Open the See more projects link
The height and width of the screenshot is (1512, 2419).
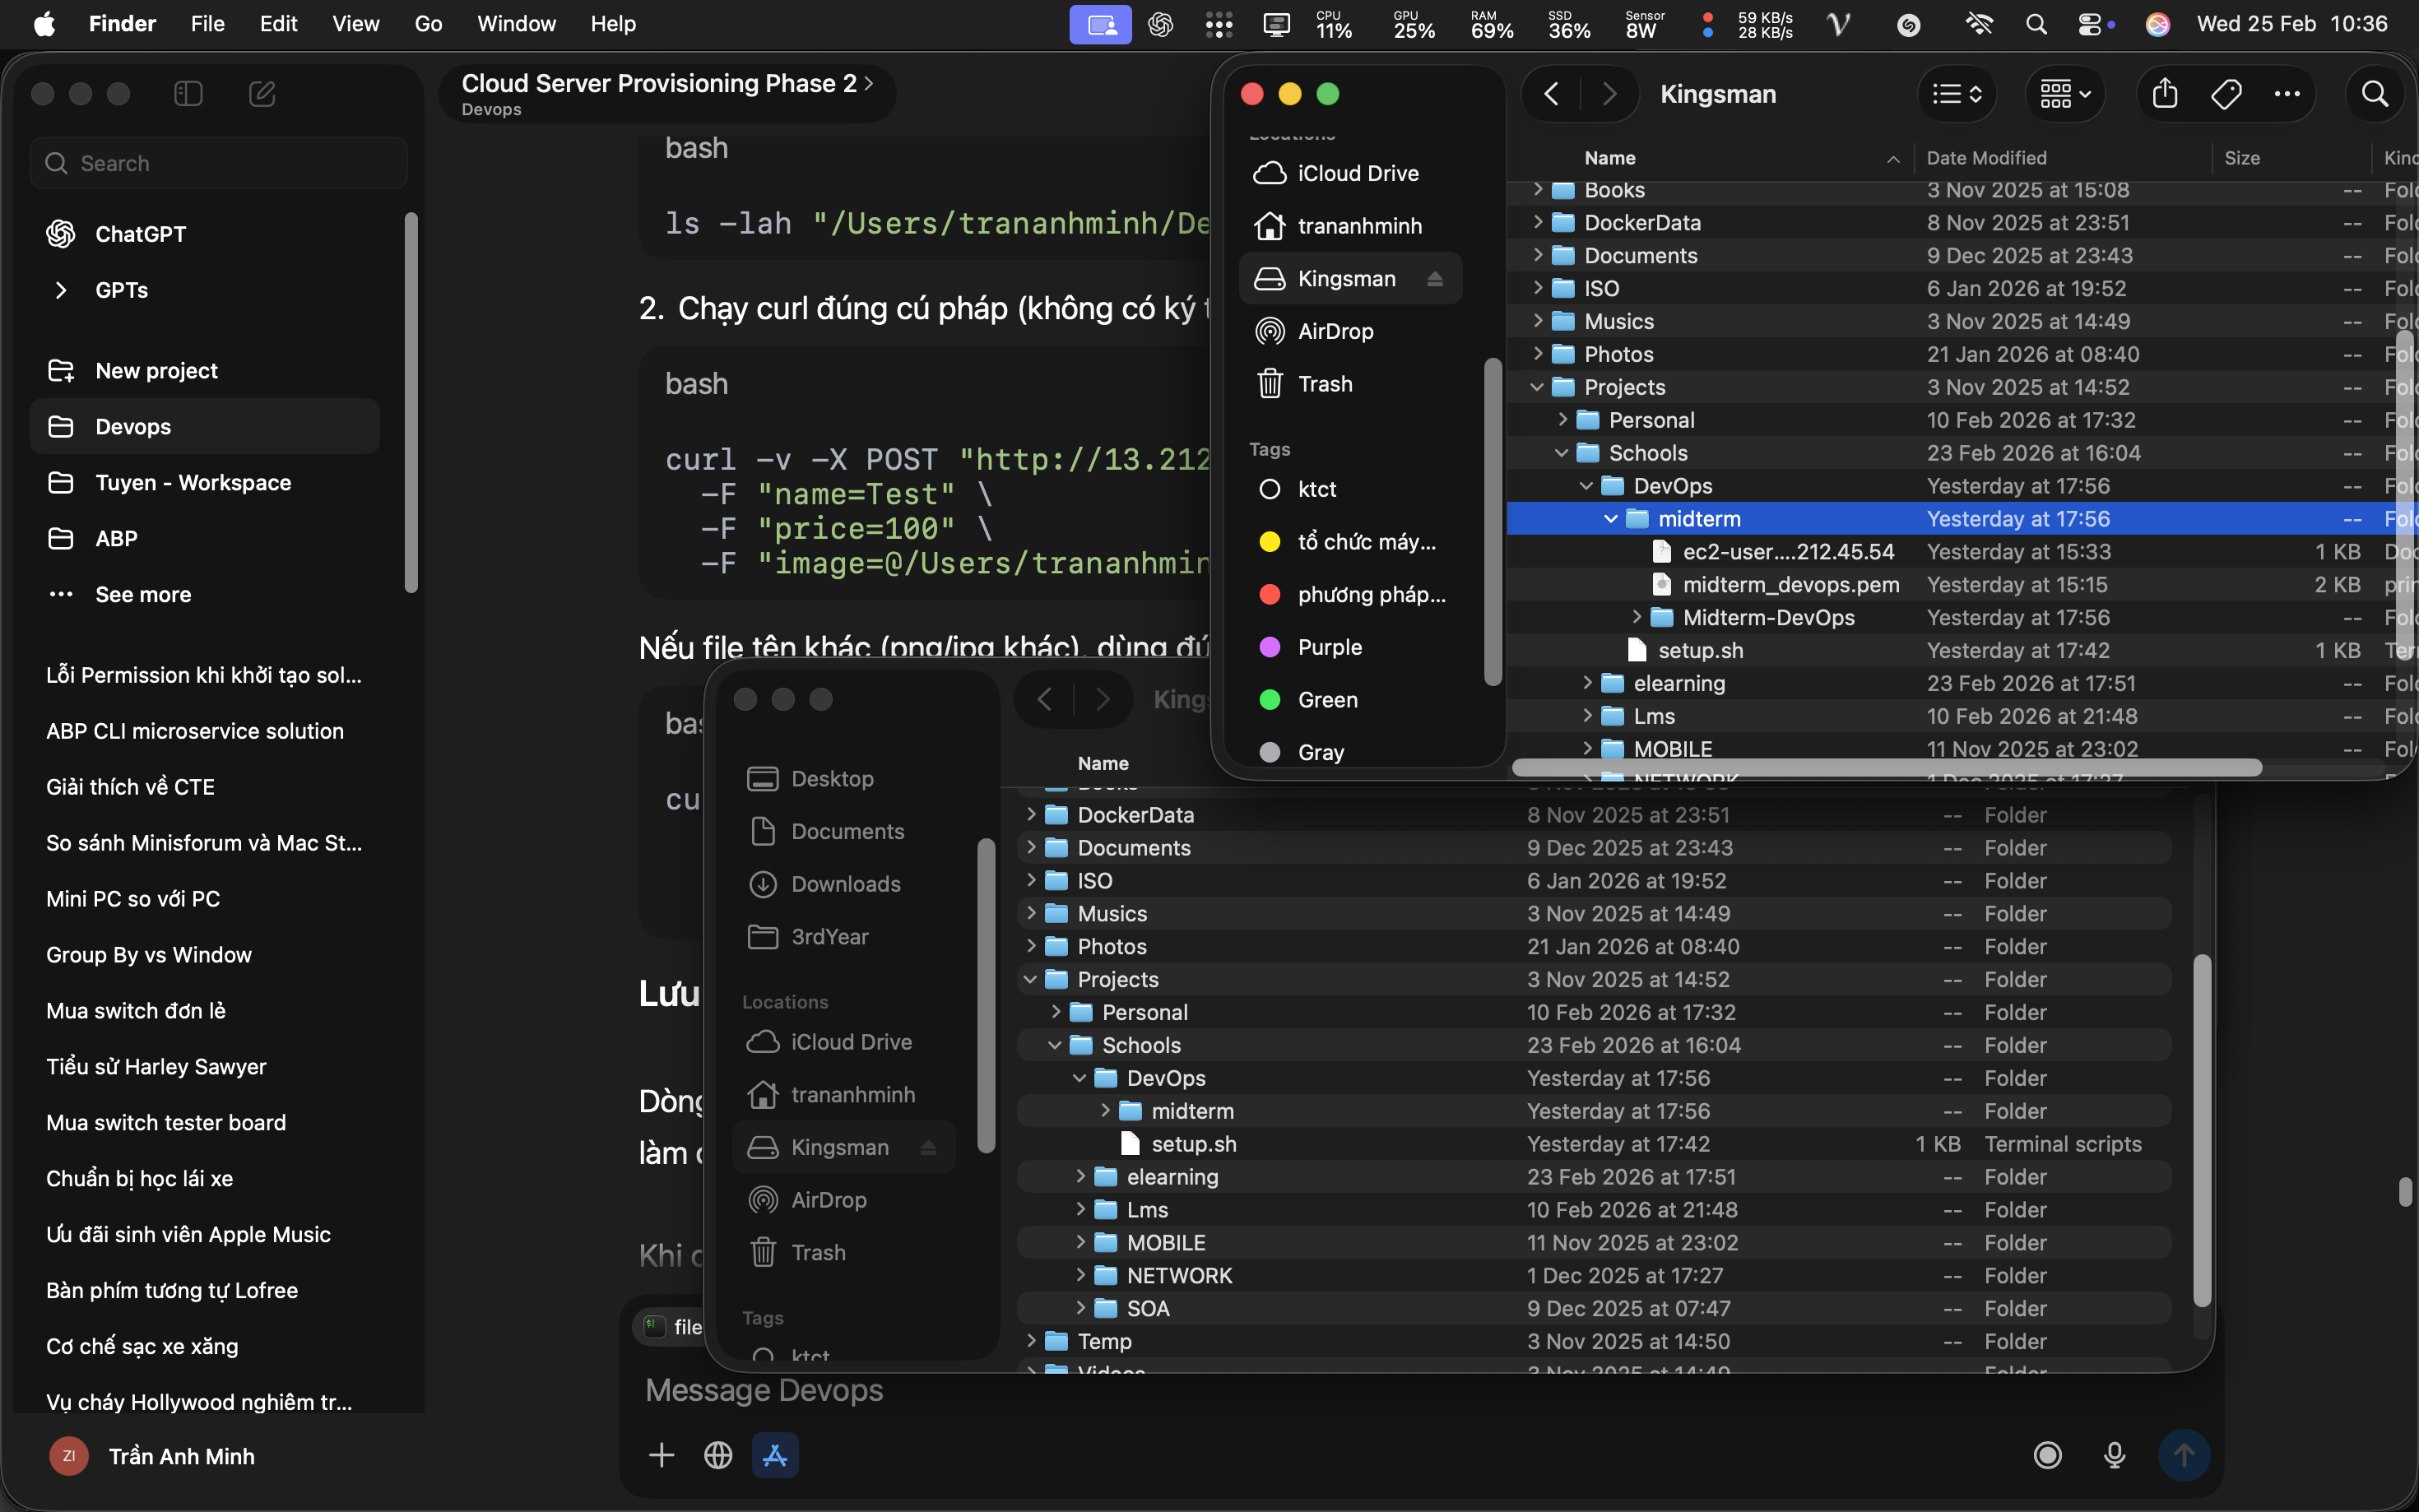coord(142,594)
